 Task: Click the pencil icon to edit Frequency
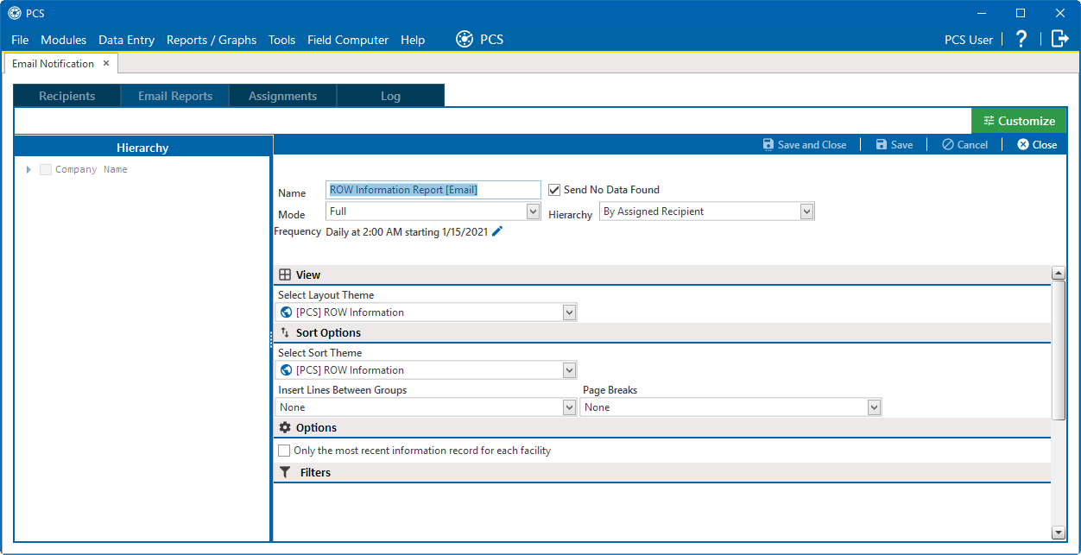(x=496, y=231)
